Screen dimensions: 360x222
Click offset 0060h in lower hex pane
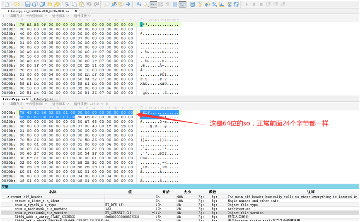click(x=9, y=140)
